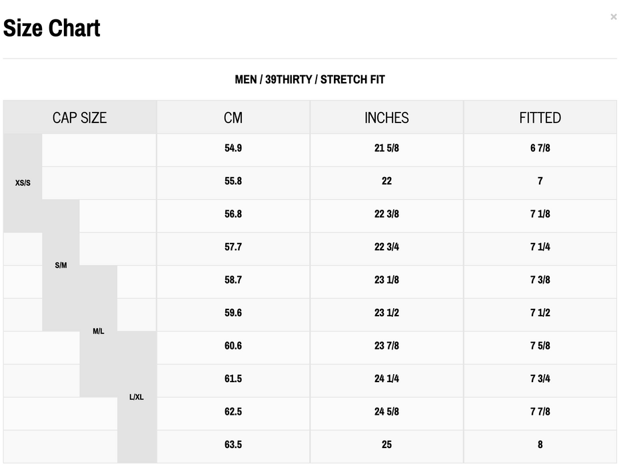This screenshot has height=466, width=619.
Task: Click the FITTED column header
Action: click(540, 118)
